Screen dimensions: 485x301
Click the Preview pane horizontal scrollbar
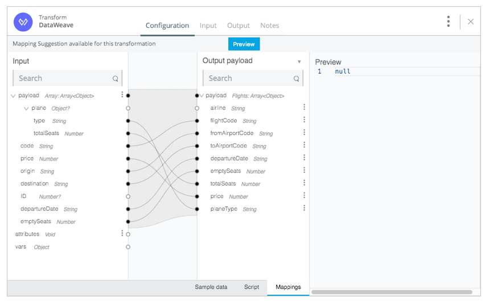(392, 292)
